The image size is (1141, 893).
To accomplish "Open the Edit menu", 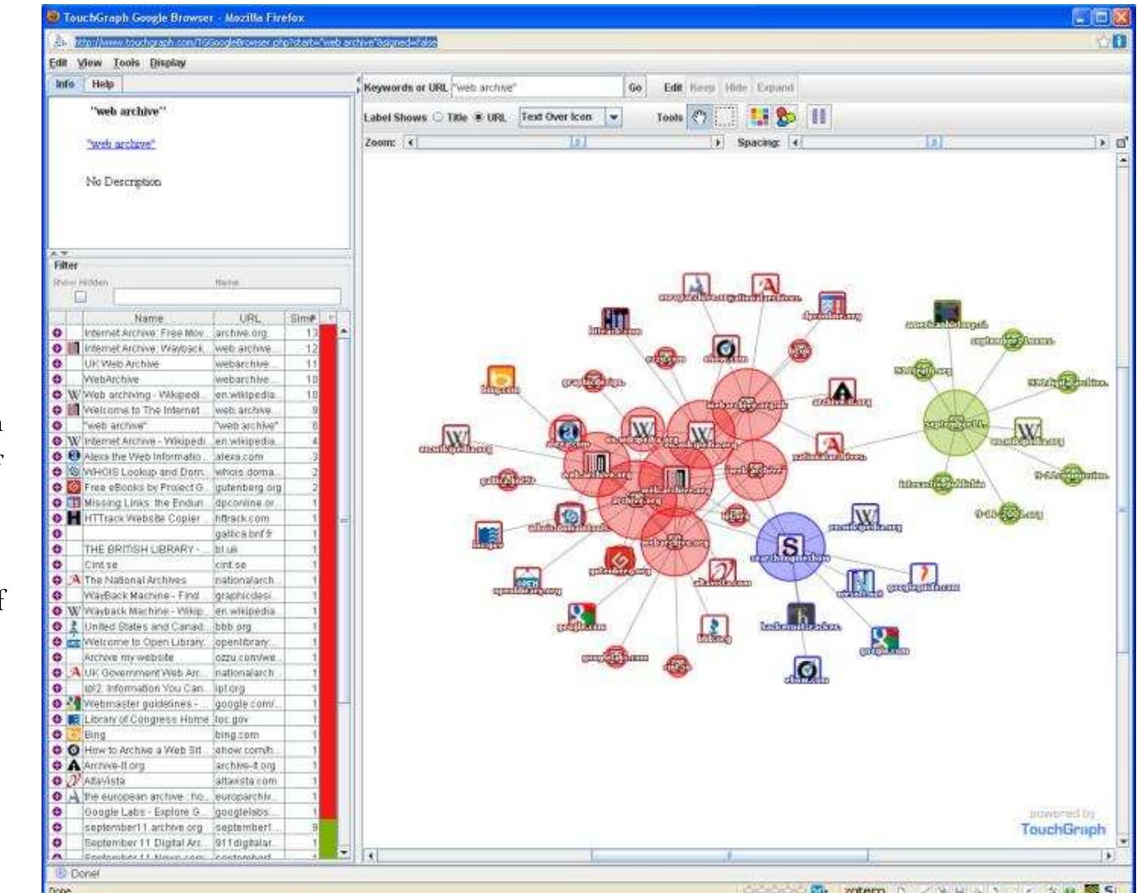I will (58, 63).
